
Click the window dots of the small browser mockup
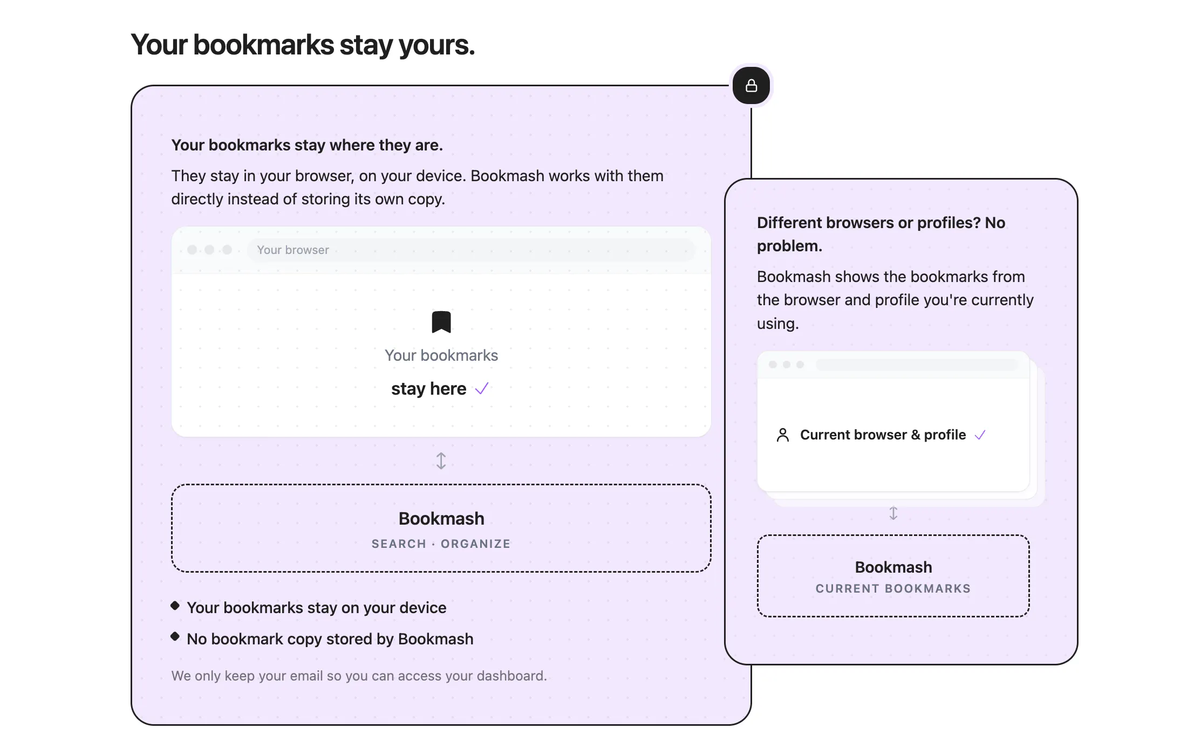[x=786, y=365]
